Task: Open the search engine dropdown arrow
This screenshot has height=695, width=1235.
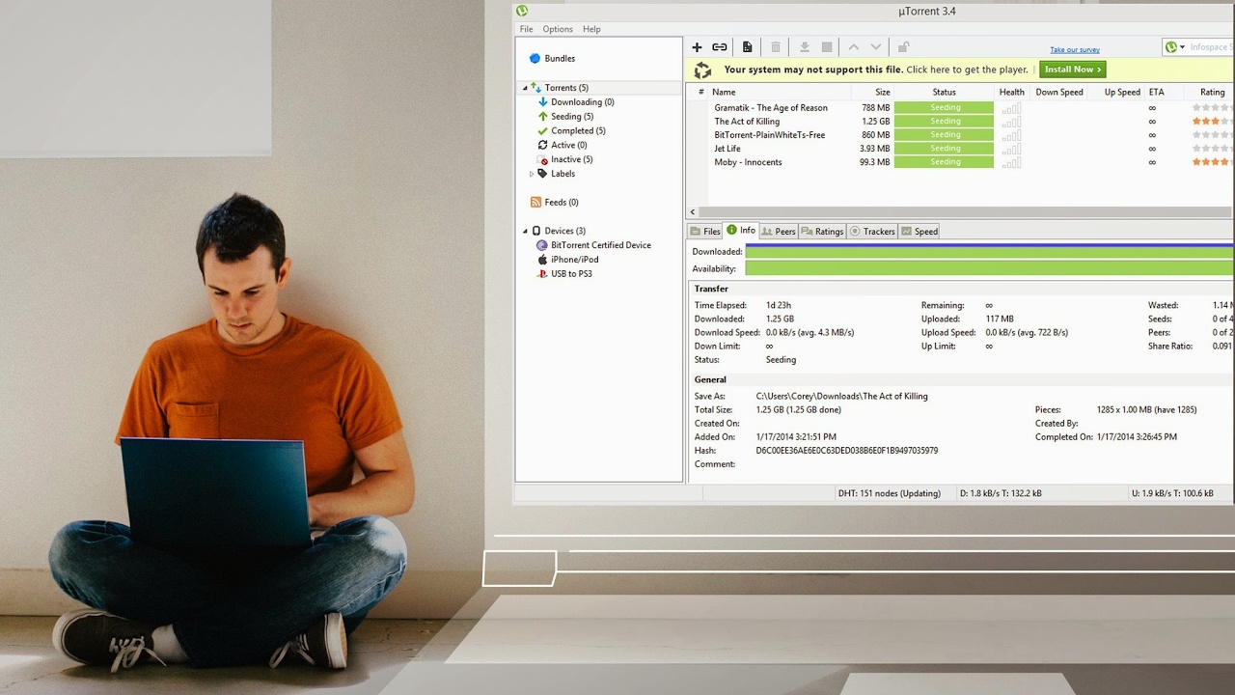Action: 1181,47
